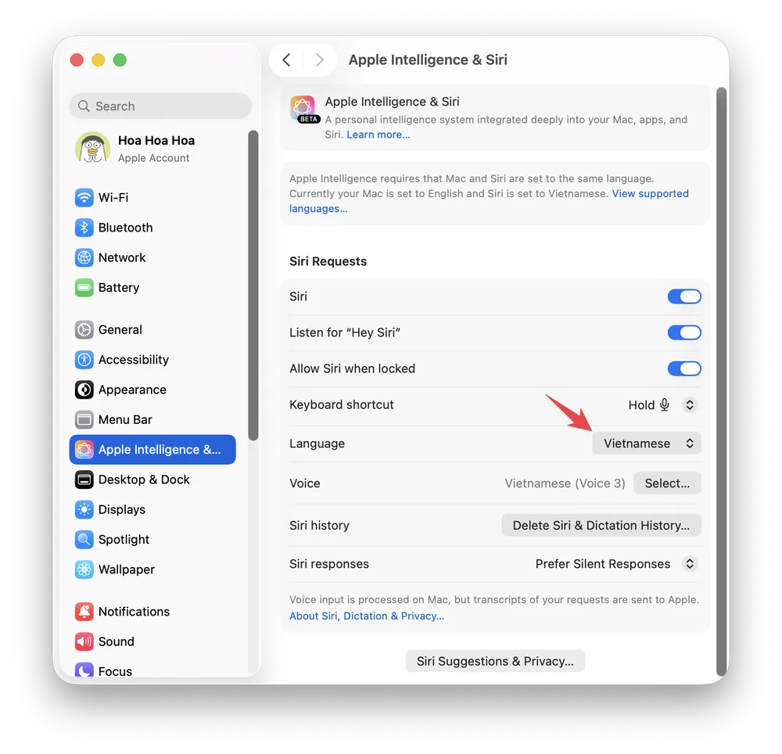This screenshot has height=754, width=782.
Task: Click the Search input field
Action: click(160, 106)
